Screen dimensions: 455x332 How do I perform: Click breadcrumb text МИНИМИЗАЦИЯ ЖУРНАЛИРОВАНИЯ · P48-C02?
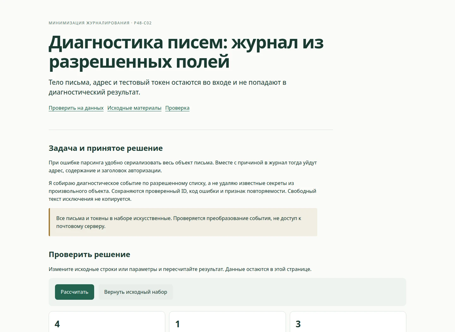[x=100, y=23]
